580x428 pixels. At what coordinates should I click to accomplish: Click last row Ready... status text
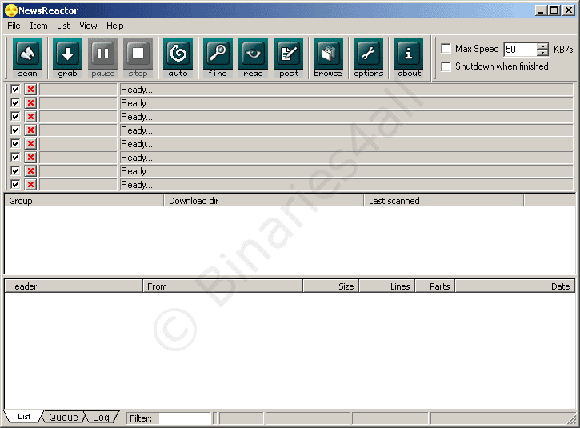(137, 185)
